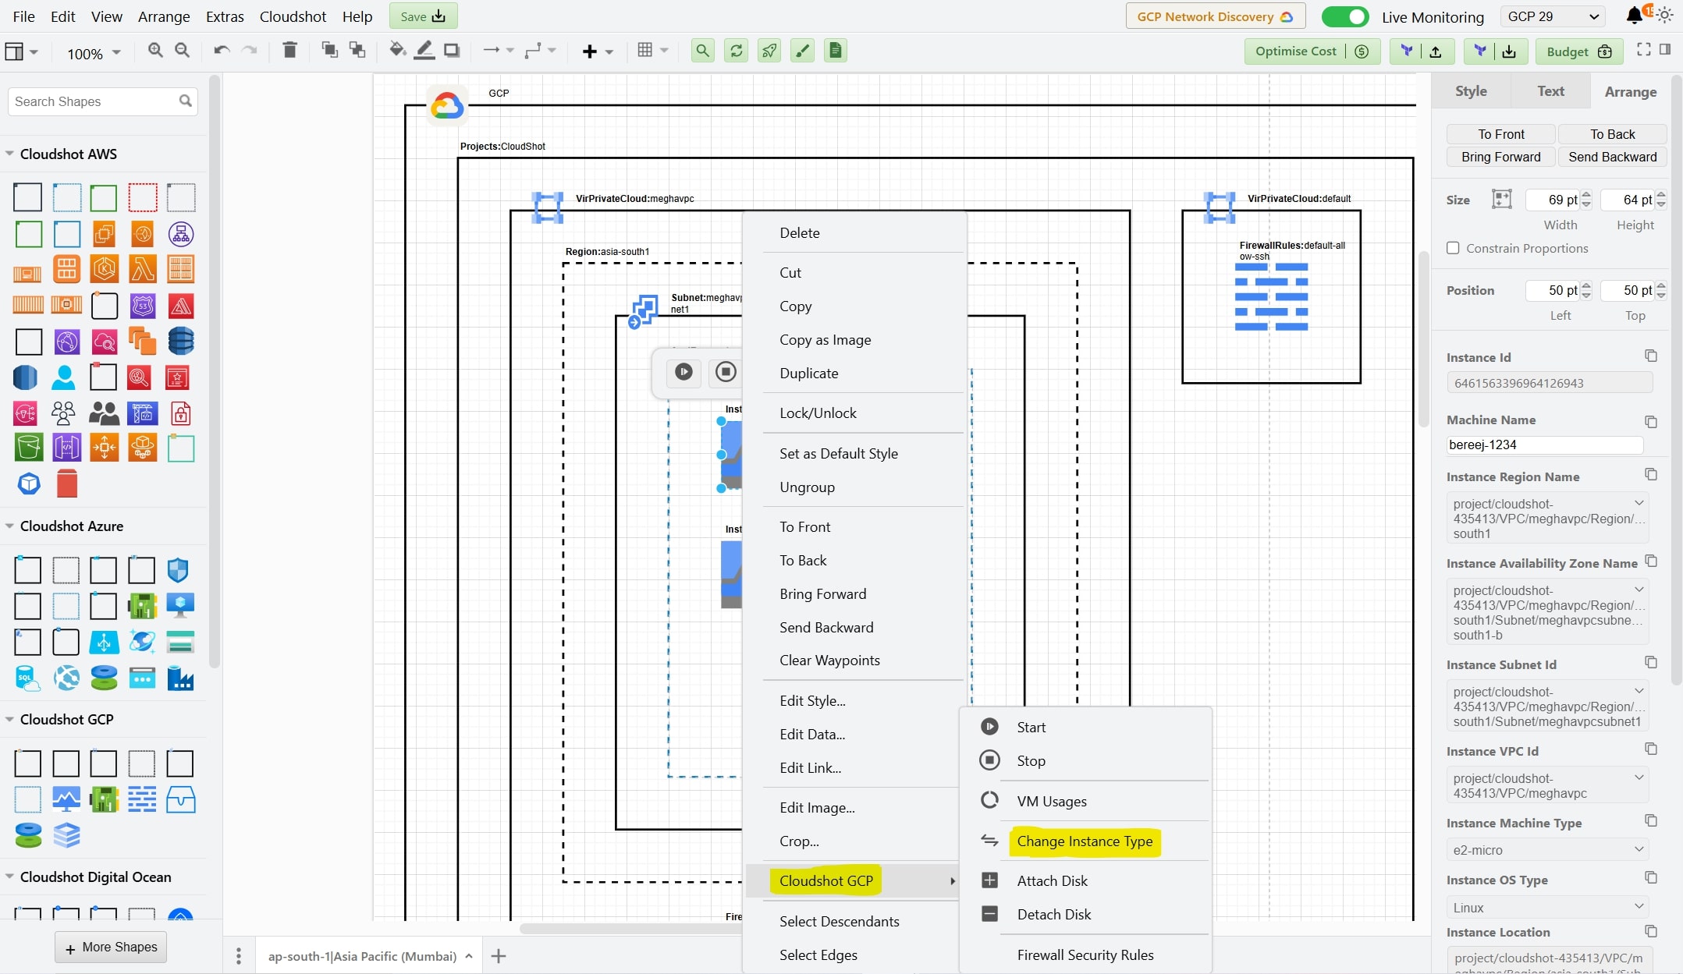Click the Budget button
1683x974 pixels.
(x=1579, y=51)
